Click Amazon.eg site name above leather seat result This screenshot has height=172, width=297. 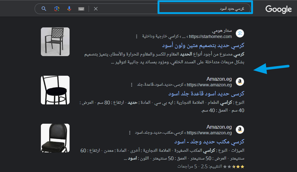point(219,79)
